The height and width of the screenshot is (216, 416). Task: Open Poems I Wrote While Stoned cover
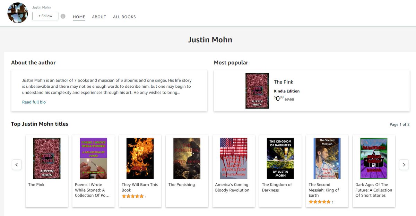93,158
